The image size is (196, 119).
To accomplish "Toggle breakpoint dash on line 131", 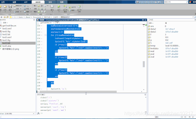I will click(42, 61).
